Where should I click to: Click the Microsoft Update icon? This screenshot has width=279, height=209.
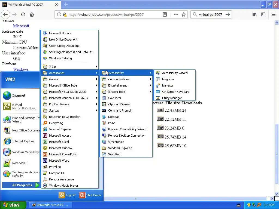click(45, 33)
